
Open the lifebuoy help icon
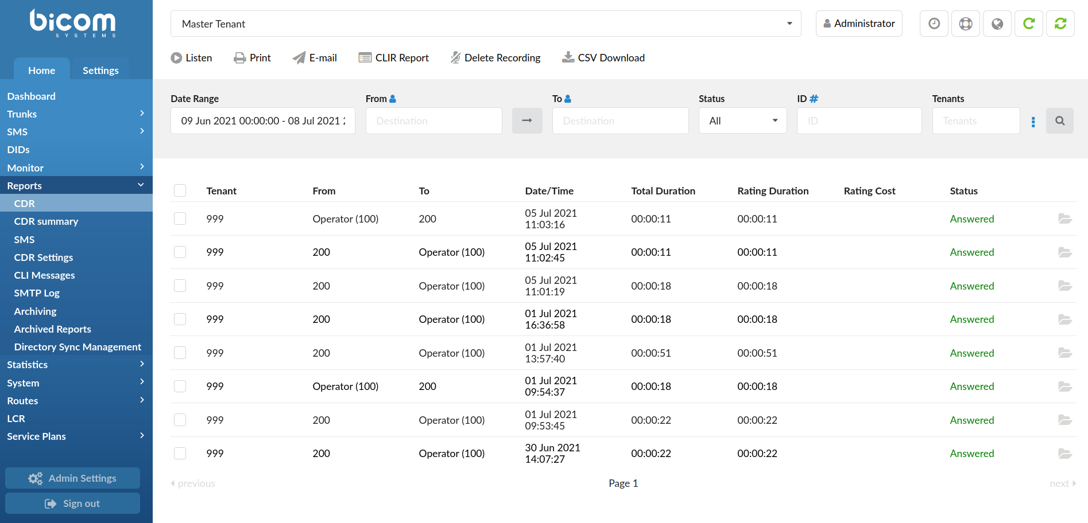[x=966, y=24]
